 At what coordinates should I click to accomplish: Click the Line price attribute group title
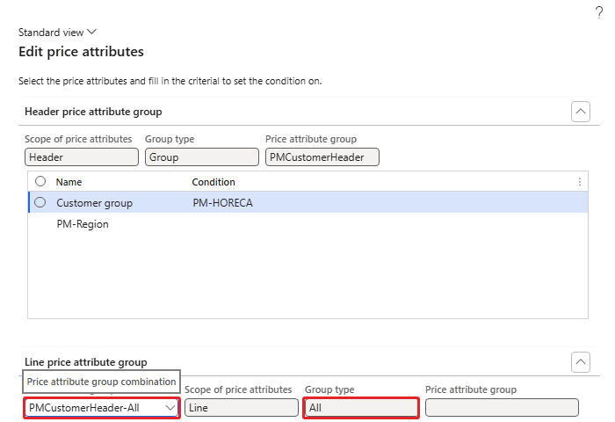[x=86, y=362]
